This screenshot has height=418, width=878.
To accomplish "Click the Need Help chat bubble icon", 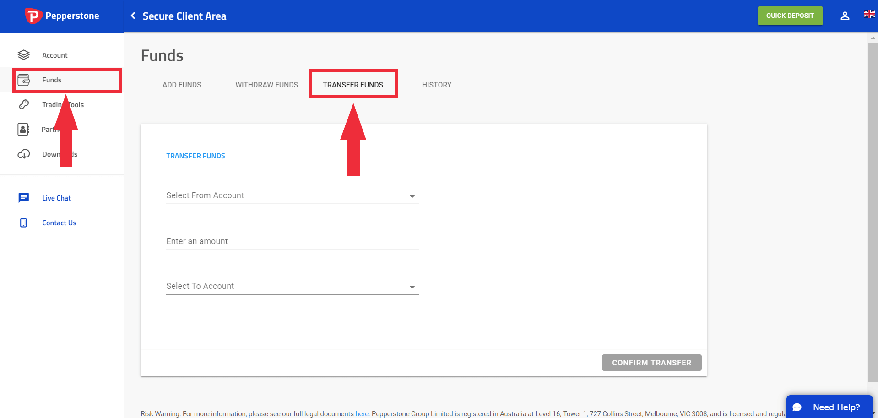I will click(797, 407).
